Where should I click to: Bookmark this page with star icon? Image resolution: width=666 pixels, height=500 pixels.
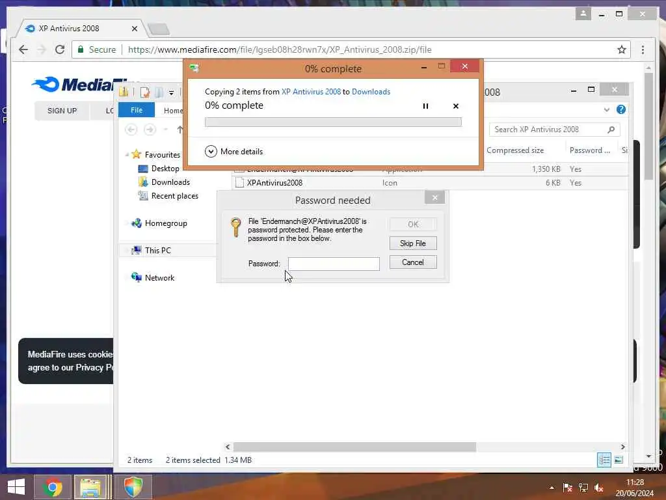click(622, 49)
